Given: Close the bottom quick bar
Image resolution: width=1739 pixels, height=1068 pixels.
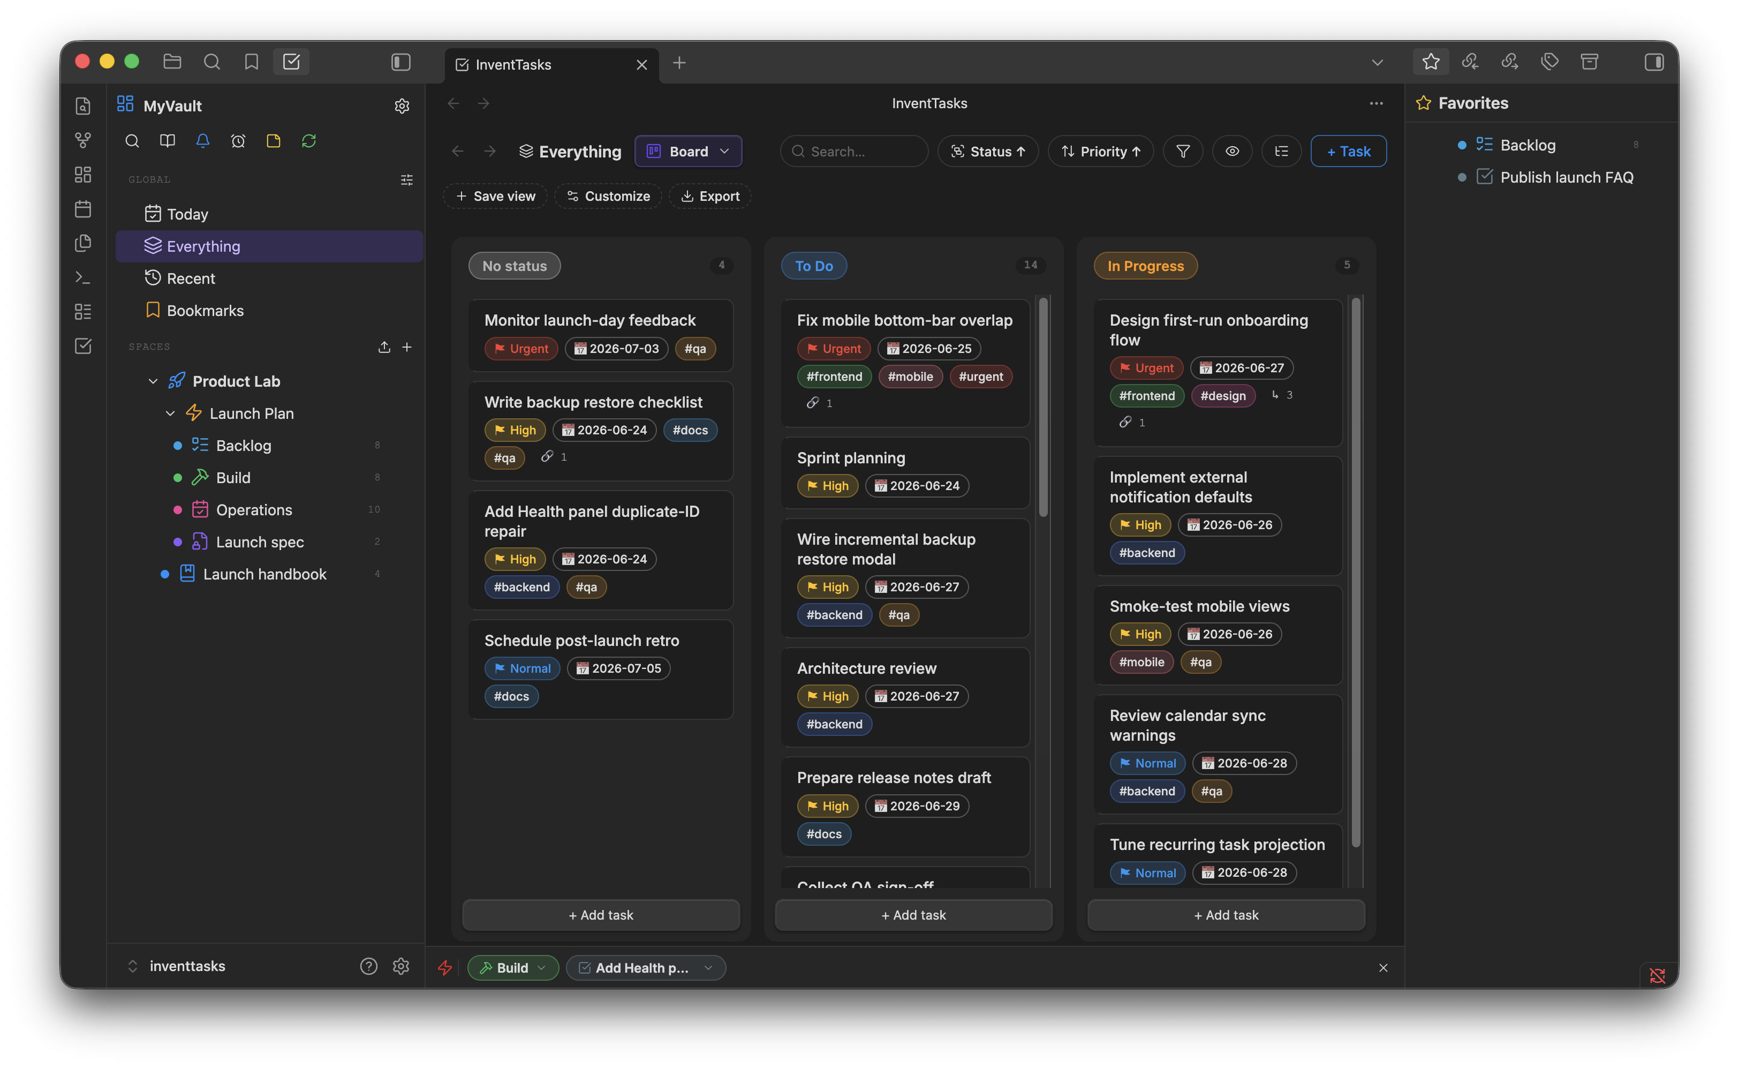Looking at the screenshot, I should pyautogui.click(x=1383, y=968).
